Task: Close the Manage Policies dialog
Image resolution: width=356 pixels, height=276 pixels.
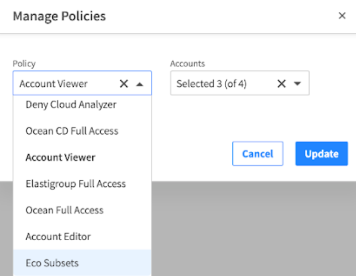Action: click(x=342, y=16)
